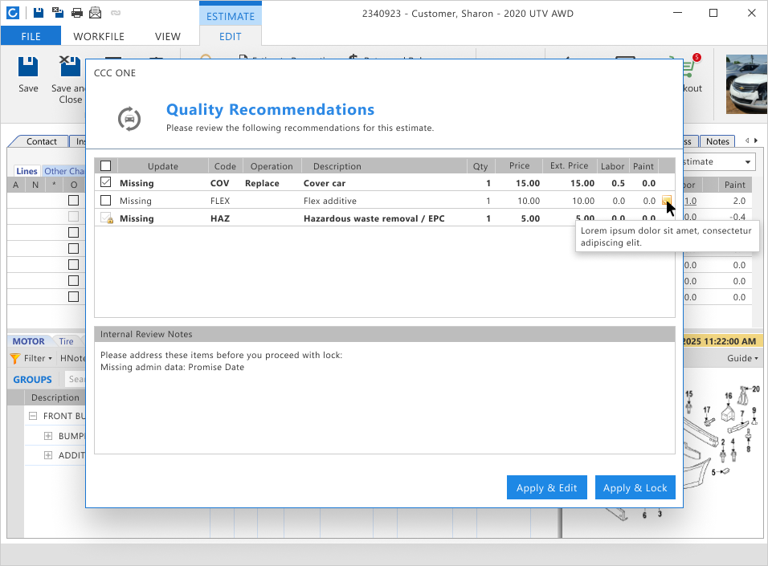
Task: Collapse the FRONT BU group tree node
Action: tap(33, 416)
